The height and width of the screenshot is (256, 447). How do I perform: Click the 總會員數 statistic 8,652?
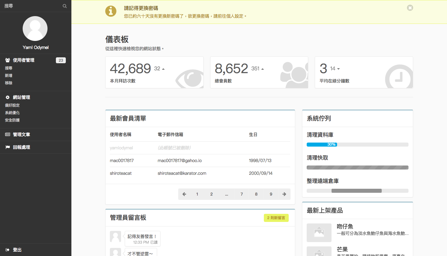[232, 69]
